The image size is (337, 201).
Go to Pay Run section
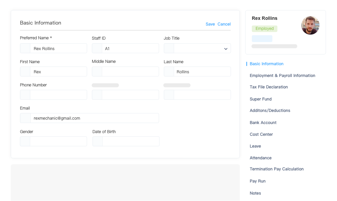pyautogui.click(x=258, y=181)
